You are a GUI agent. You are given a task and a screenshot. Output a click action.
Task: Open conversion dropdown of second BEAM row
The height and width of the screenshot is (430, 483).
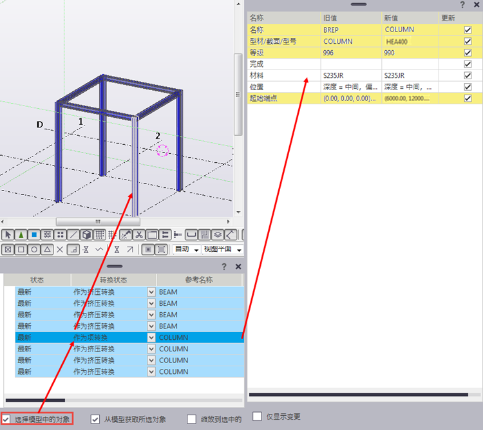click(151, 303)
